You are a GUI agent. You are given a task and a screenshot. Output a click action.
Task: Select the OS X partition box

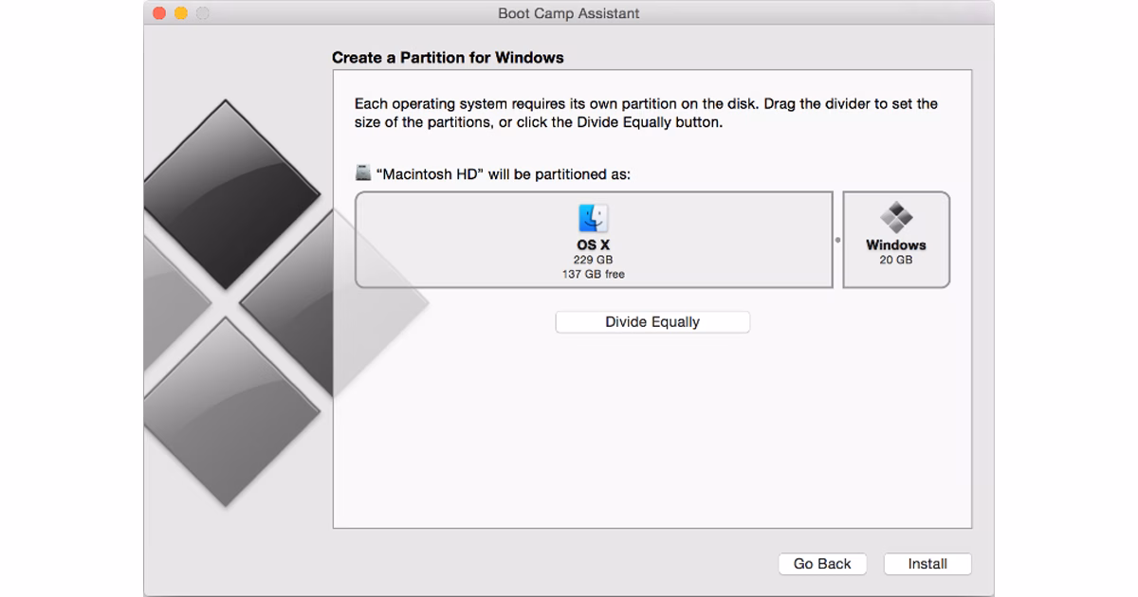594,240
